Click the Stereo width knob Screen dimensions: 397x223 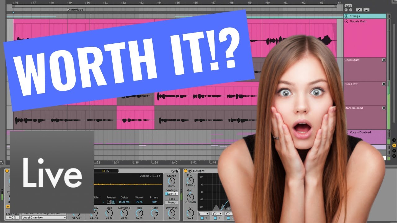172,181
